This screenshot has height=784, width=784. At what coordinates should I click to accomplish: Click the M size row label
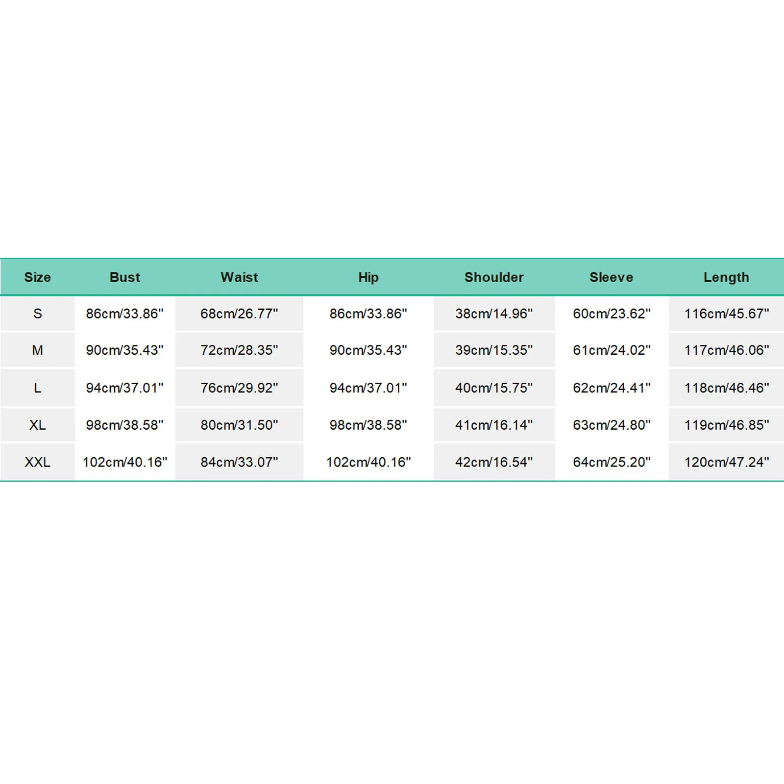(37, 350)
